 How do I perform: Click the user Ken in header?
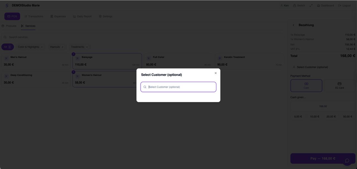(284, 5)
